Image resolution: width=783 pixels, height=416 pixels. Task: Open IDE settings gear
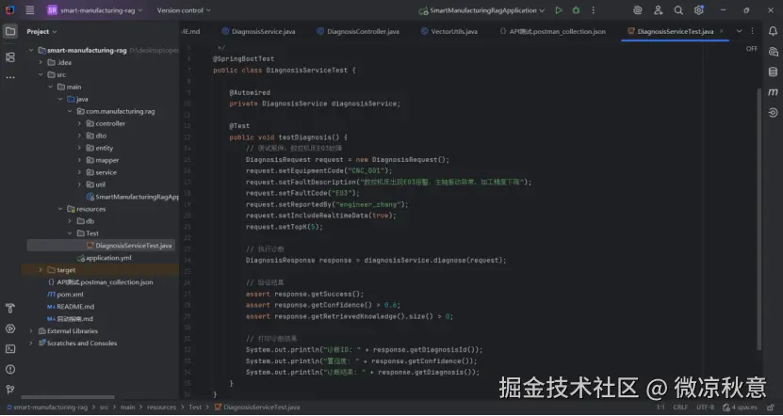[698, 10]
